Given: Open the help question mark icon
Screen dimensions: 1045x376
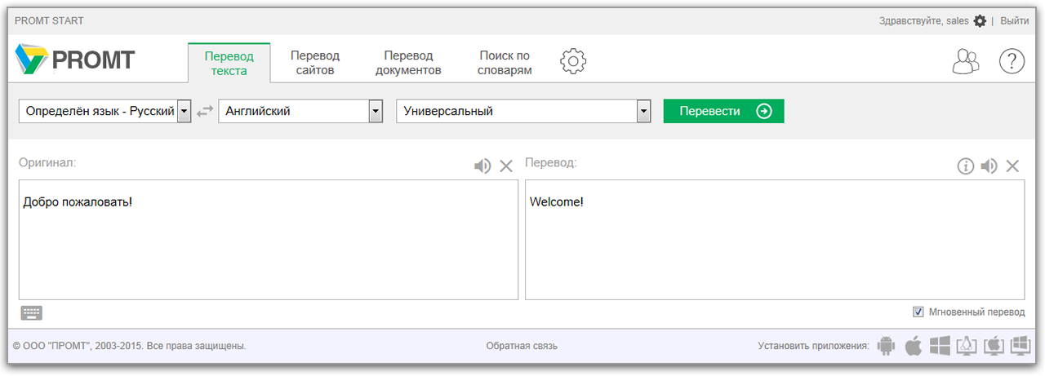Looking at the screenshot, I should point(1012,62).
